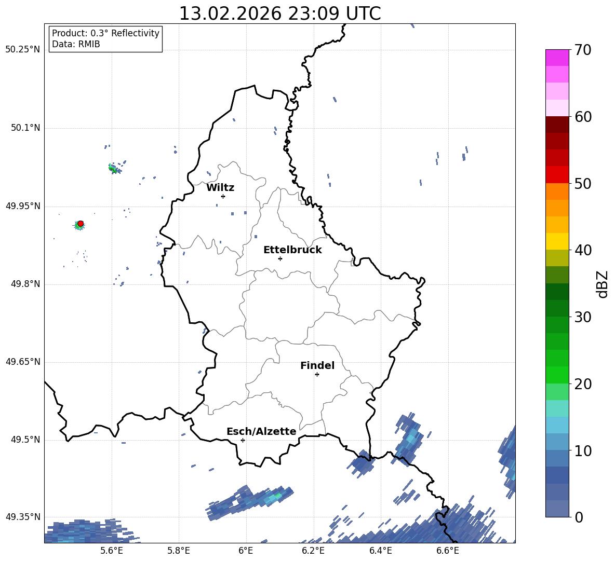Click the longitude label 6°E

click(246, 551)
